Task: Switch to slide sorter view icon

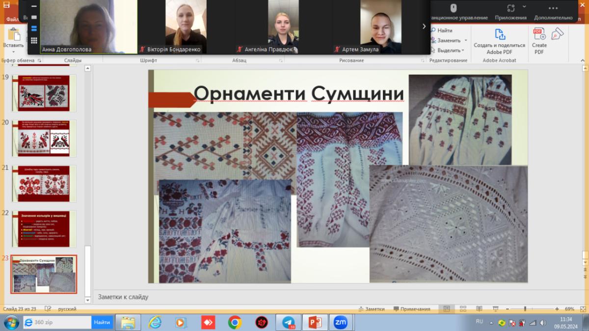Action: (462, 309)
